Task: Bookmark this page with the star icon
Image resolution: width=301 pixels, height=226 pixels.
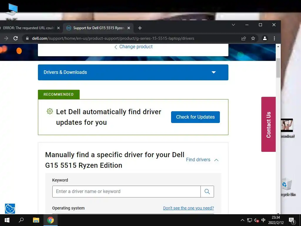Action: click(253, 39)
